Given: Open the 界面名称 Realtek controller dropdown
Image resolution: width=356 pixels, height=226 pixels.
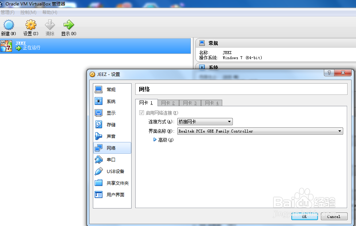Looking at the screenshot, I should point(260,131).
